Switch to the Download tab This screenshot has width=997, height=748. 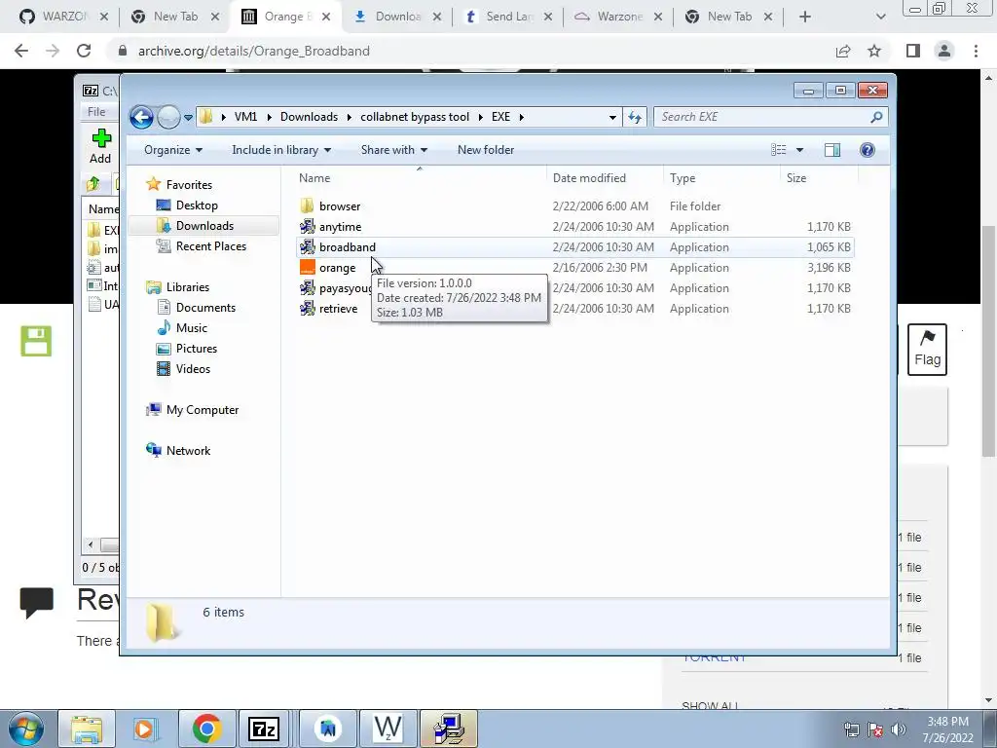397,17
